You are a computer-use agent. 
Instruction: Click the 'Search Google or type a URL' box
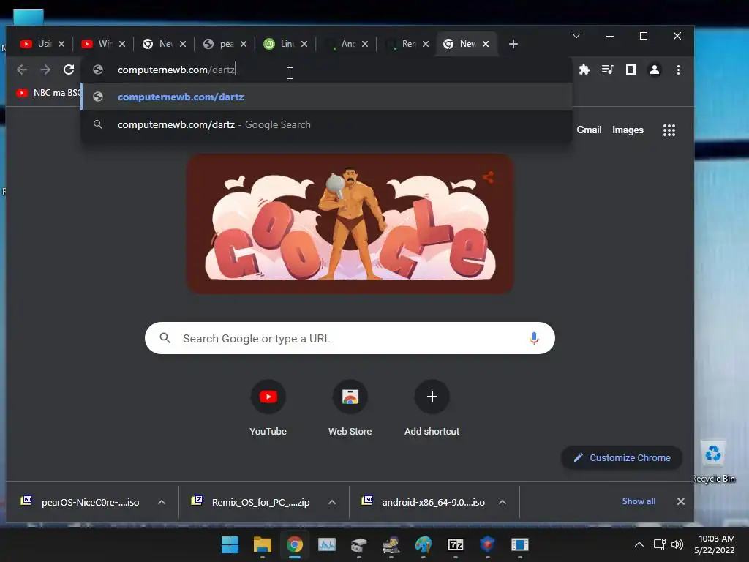coord(350,338)
